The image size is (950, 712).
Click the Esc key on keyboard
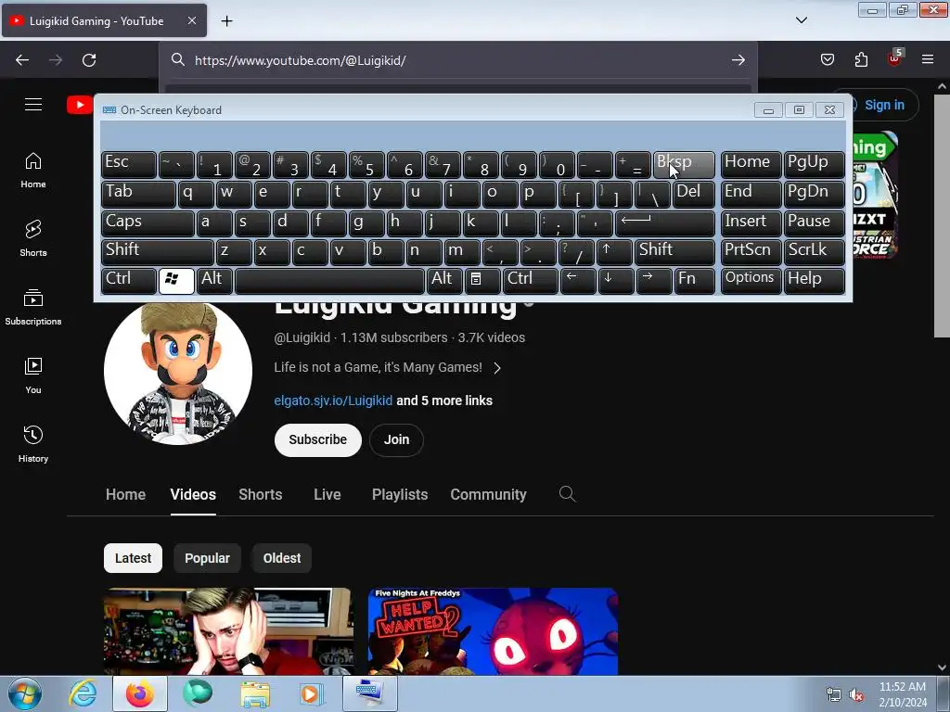(x=128, y=164)
